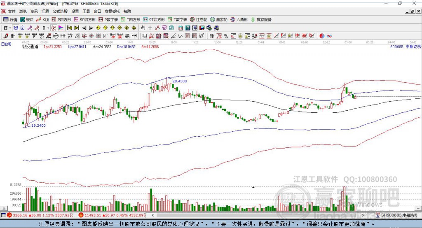Select the zigzag wave line tool
The width and height of the screenshot is (422, 228).
click(180, 36)
